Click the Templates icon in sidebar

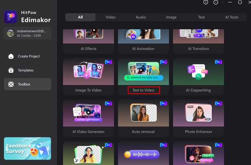11,70
